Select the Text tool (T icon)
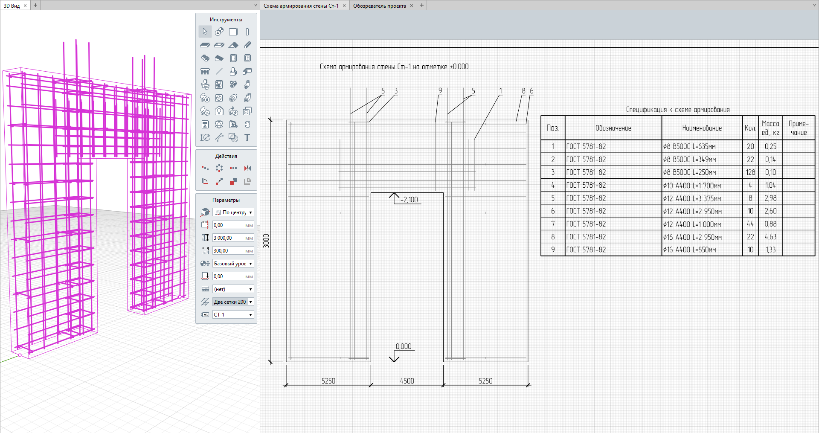Viewport: 819px width, 433px height. click(247, 137)
